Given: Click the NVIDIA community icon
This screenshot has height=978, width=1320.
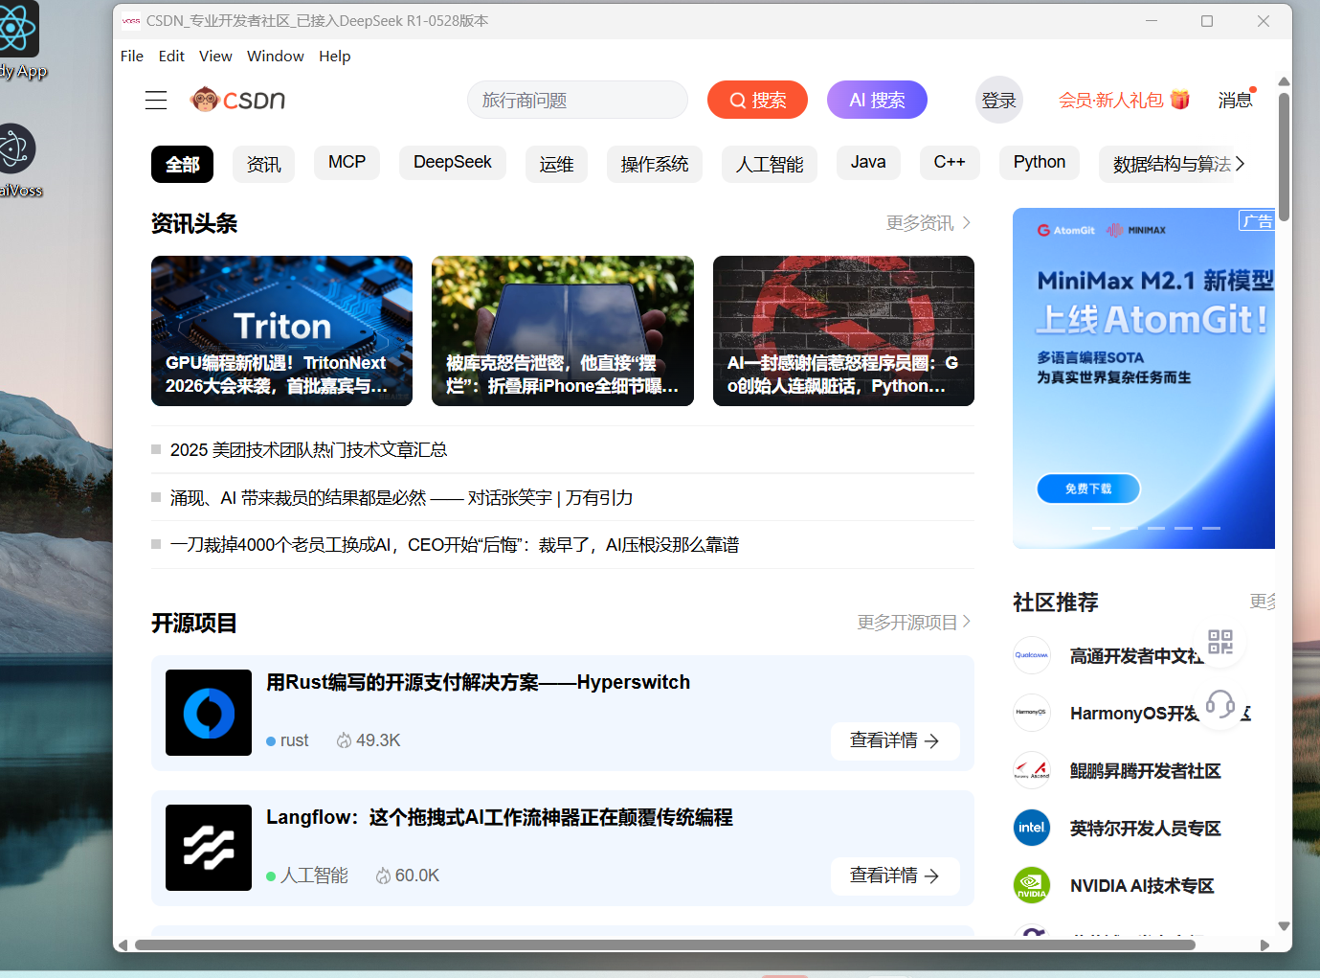Looking at the screenshot, I should coord(1032,885).
